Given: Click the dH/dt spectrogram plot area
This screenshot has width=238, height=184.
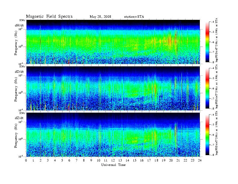Looking at the screenshot, I should pos(113,42).
